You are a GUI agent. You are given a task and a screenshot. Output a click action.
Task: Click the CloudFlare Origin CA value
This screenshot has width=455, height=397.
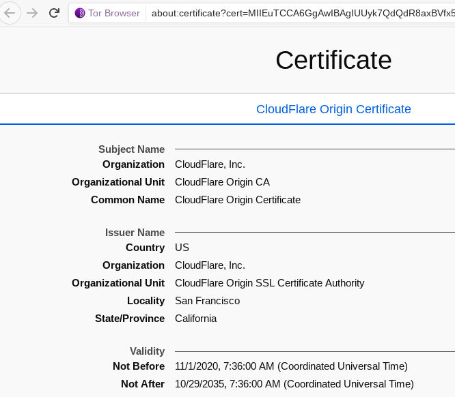(x=222, y=182)
